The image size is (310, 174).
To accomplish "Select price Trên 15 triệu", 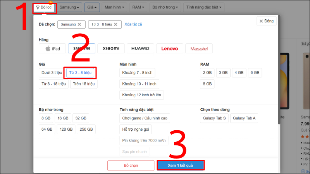I will click(x=84, y=84).
